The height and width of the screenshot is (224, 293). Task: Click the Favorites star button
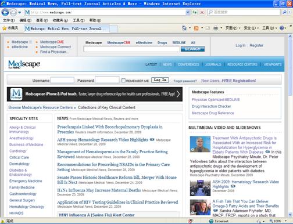[10, 28]
